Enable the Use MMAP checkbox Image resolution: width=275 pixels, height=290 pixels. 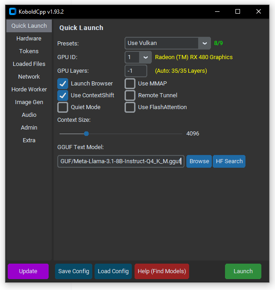tap(130, 84)
